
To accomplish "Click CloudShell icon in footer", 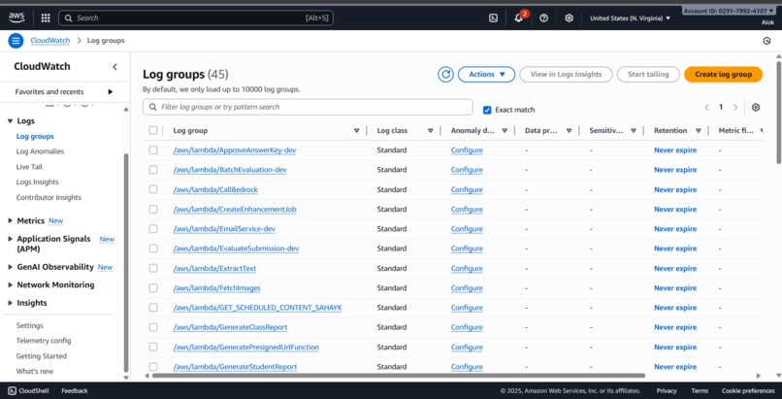I will click(x=13, y=390).
